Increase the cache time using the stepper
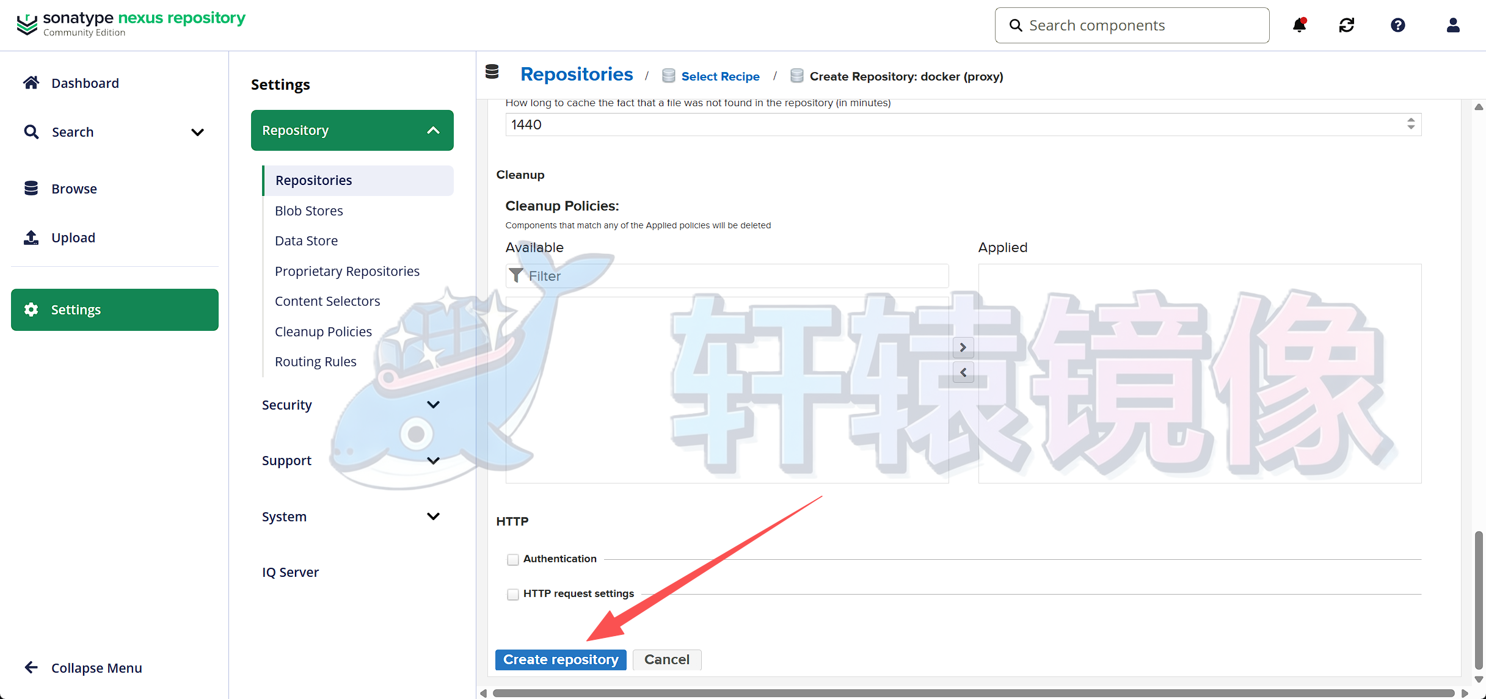1486x699 pixels. point(1410,120)
